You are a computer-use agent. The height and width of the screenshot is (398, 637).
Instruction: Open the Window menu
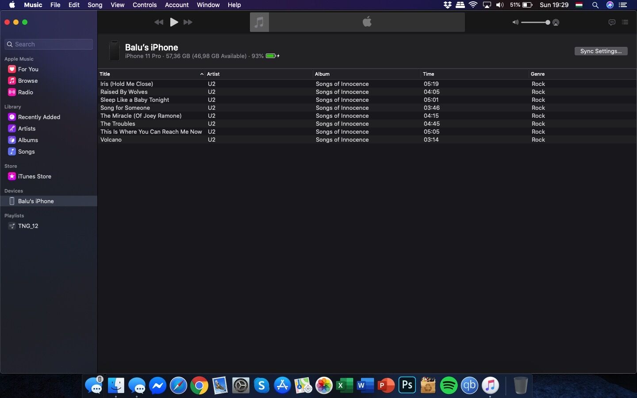208,5
